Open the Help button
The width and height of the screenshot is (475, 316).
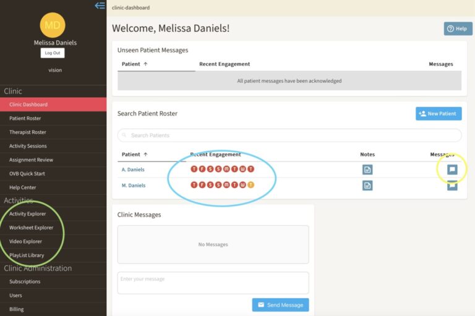(458, 28)
